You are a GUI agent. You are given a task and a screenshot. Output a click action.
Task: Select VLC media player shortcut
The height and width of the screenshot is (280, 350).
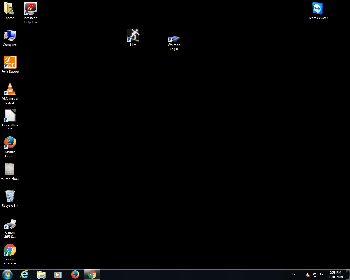10,93
